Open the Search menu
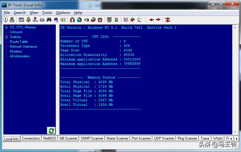Viewport: 241px width, 152px height. (20, 13)
